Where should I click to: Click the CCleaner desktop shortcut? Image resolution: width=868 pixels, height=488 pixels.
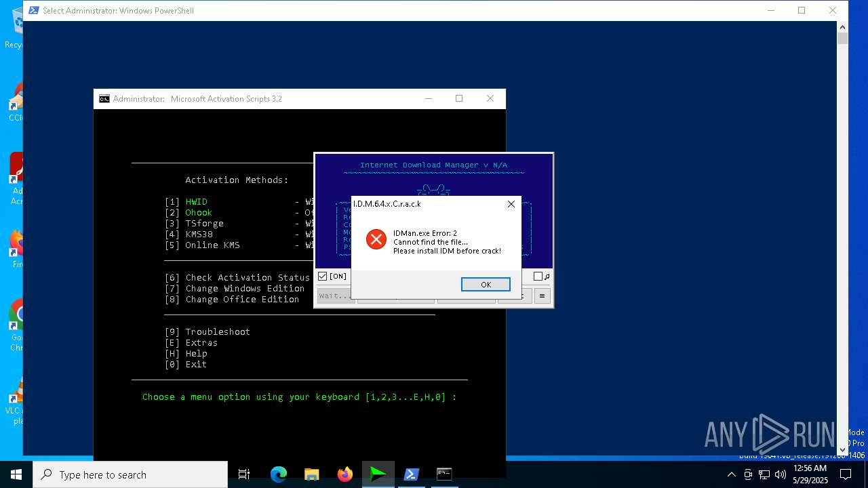coord(15,103)
